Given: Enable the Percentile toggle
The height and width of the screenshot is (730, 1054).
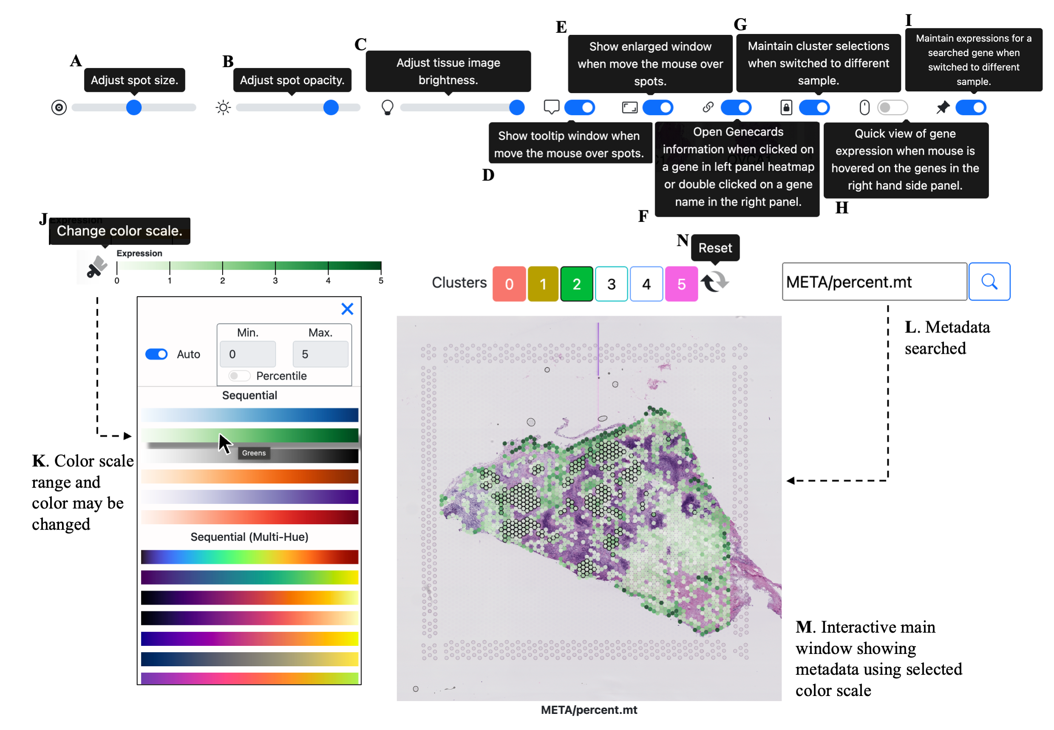Looking at the screenshot, I should tap(240, 376).
